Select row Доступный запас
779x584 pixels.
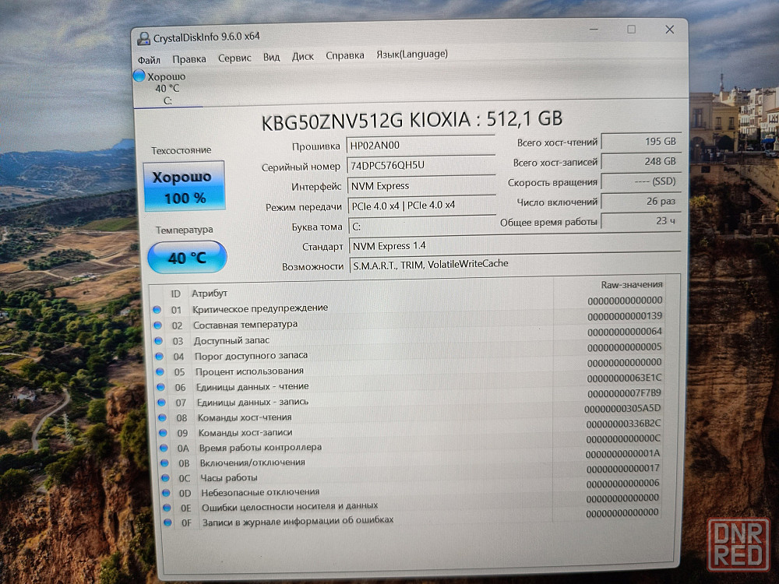(408, 336)
